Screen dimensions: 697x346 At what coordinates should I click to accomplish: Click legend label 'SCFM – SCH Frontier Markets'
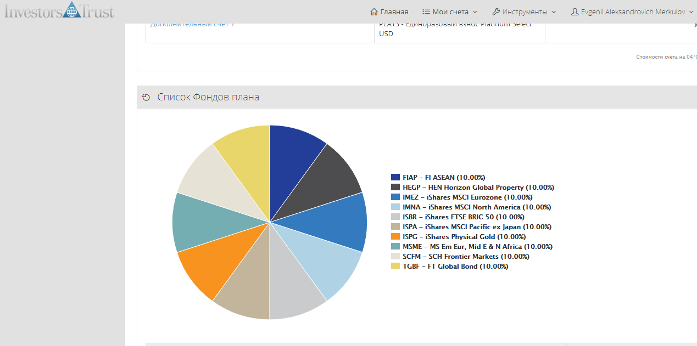[465, 257]
